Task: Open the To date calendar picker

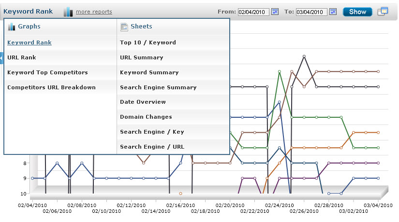Action: point(333,12)
